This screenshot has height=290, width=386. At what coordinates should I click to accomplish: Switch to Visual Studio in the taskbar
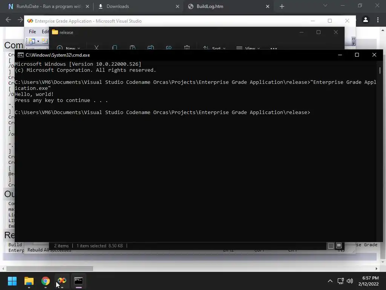pyautogui.click(x=62, y=281)
